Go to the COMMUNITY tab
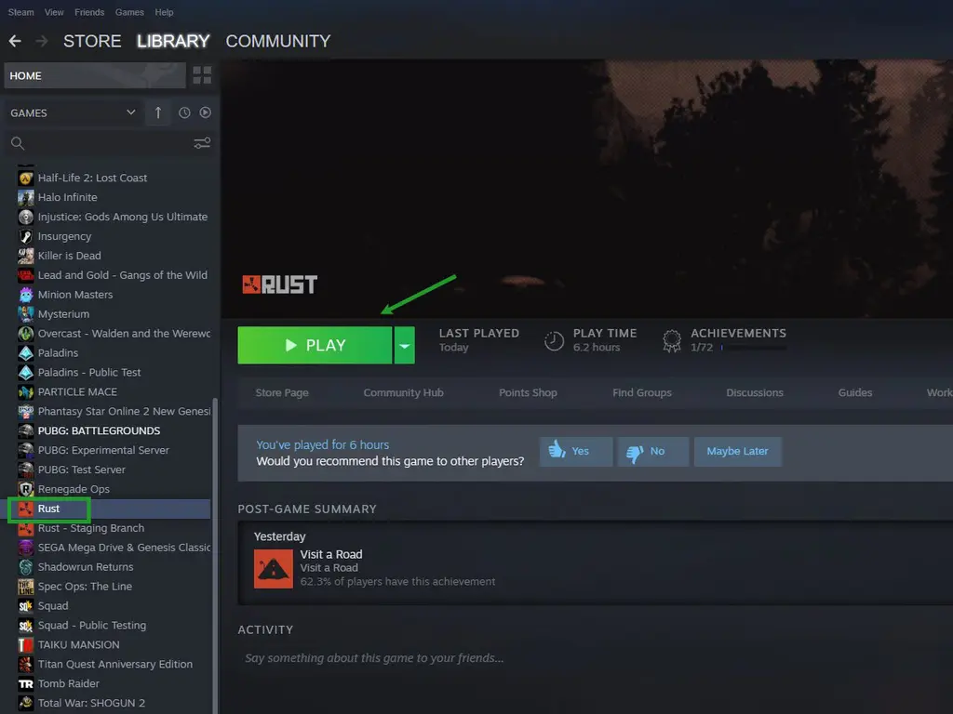The width and height of the screenshot is (953, 714). point(278,41)
